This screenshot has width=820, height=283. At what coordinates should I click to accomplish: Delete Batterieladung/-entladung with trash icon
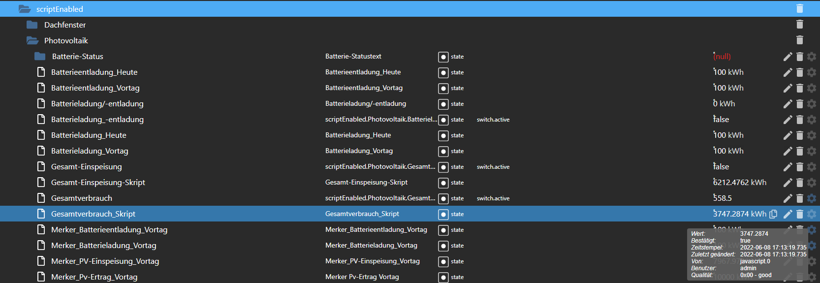(x=800, y=104)
